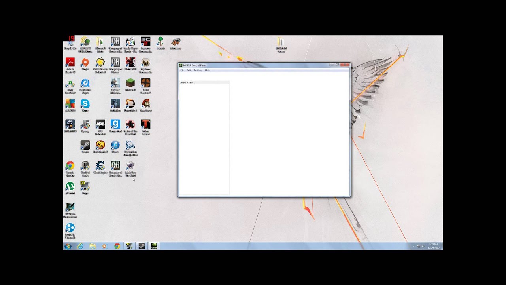Open the Desktop menu in NVIDIA Control Panel
Viewport: 506px width, 285px height.
tap(198, 70)
